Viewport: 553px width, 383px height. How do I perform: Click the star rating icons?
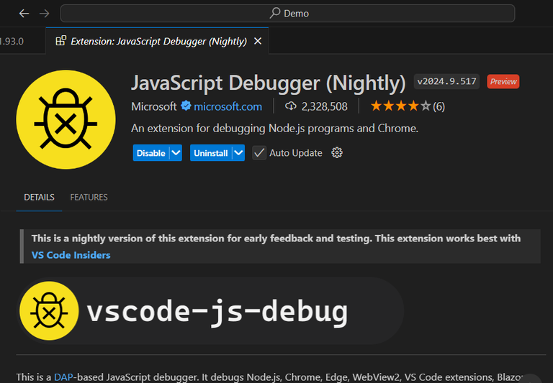click(x=400, y=106)
